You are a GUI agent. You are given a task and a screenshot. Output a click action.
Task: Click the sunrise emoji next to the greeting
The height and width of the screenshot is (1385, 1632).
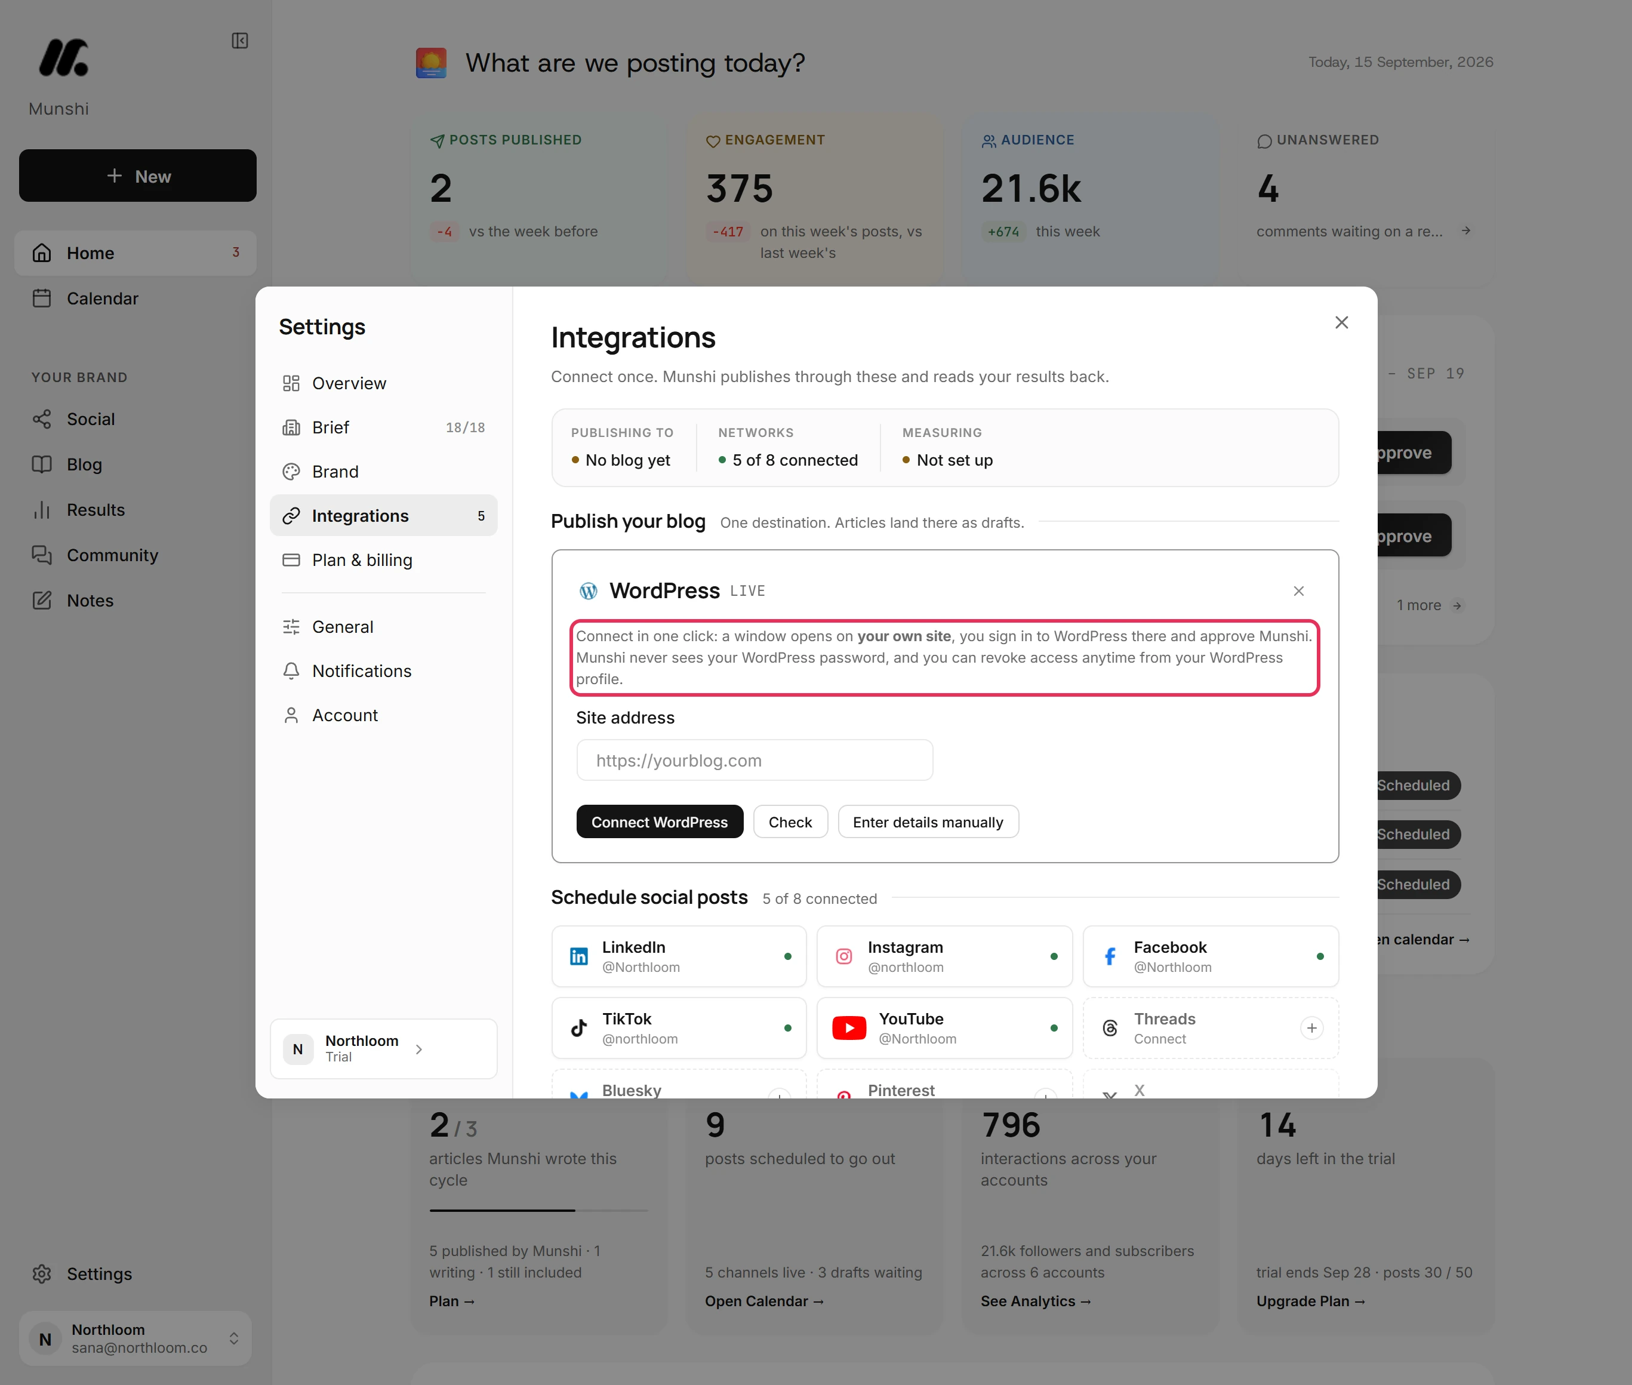point(431,63)
